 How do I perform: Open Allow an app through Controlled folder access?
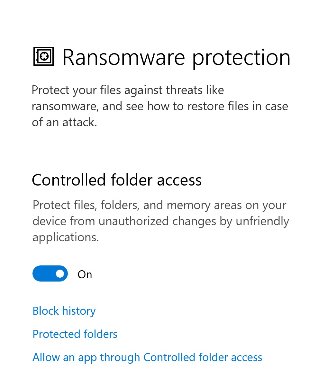coord(147,358)
